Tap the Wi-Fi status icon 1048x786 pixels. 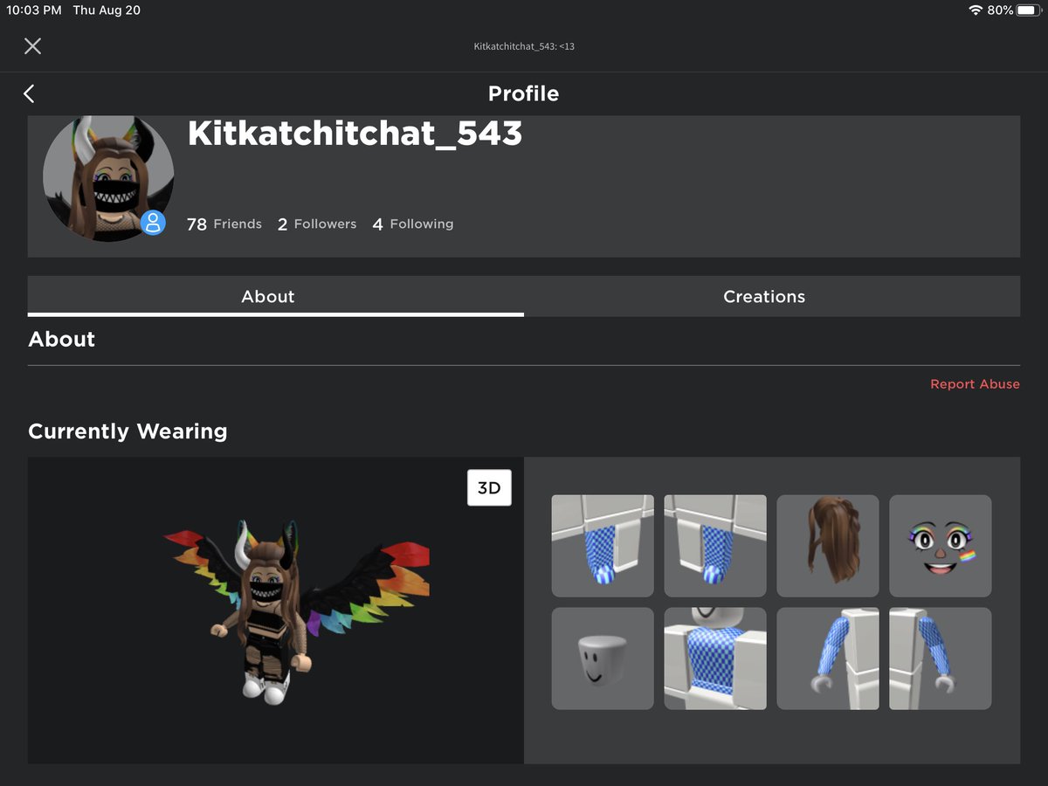[x=976, y=10]
